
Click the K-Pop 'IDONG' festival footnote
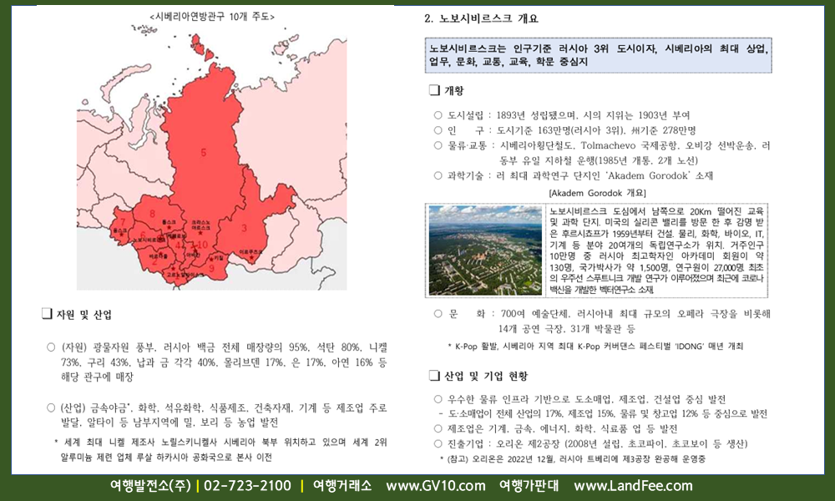coord(595,346)
